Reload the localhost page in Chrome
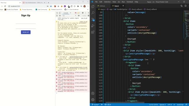The height and width of the screenshot is (106, 189). coord(5,6)
